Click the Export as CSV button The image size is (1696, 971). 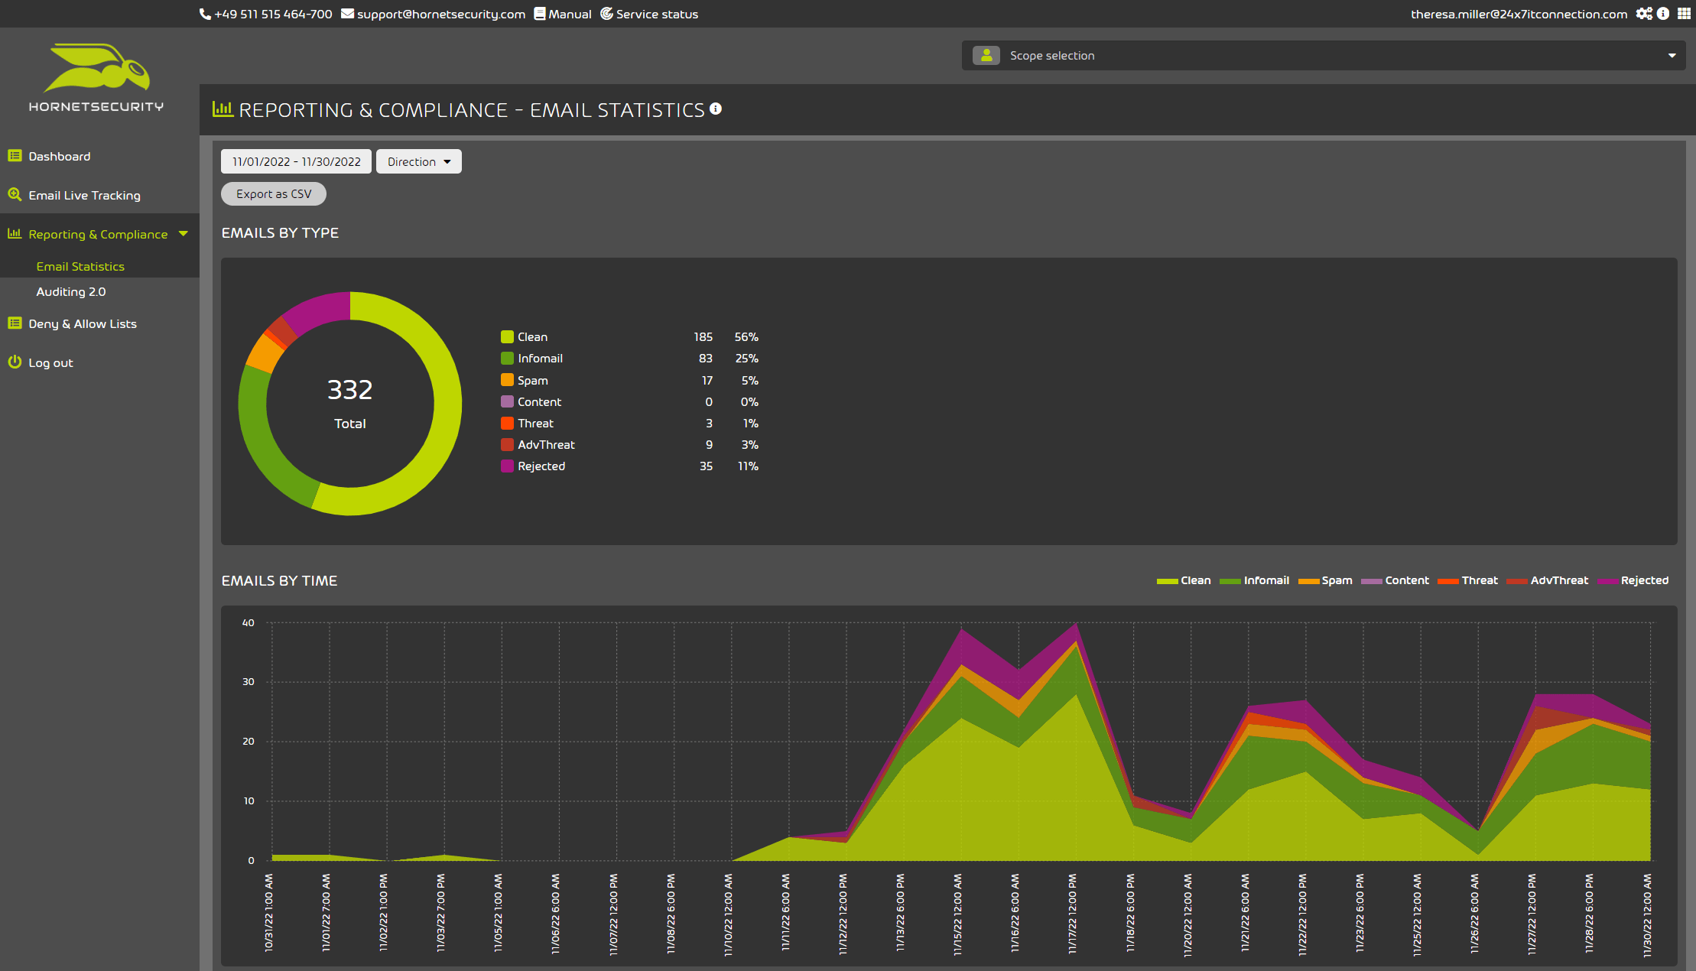(272, 192)
